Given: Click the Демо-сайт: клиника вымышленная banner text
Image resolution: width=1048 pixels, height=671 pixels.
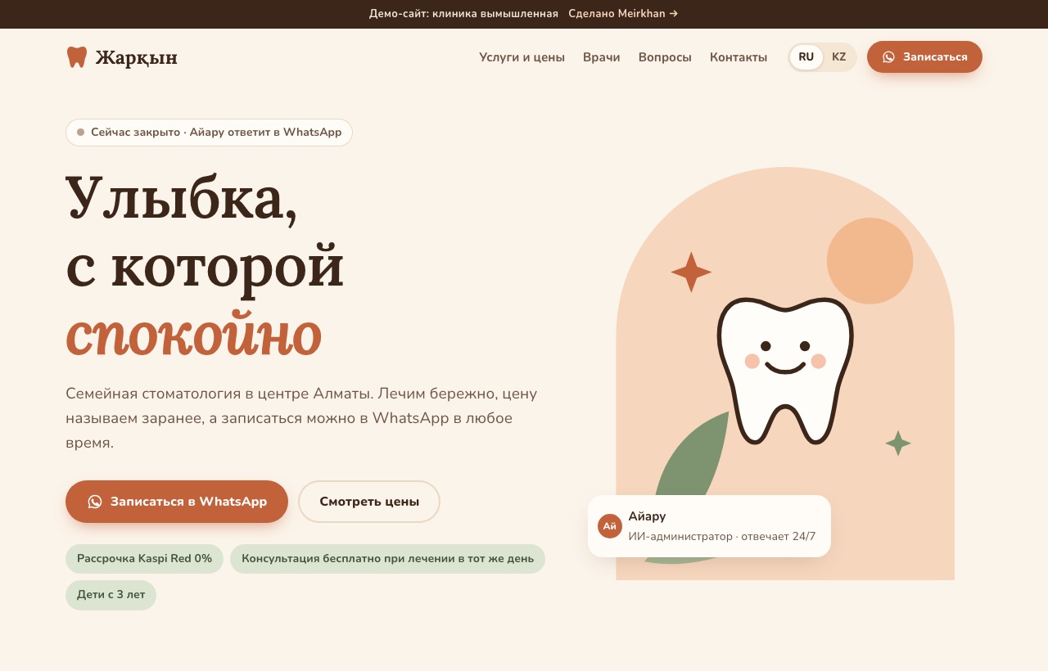Looking at the screenshot, I should (463, 14).
